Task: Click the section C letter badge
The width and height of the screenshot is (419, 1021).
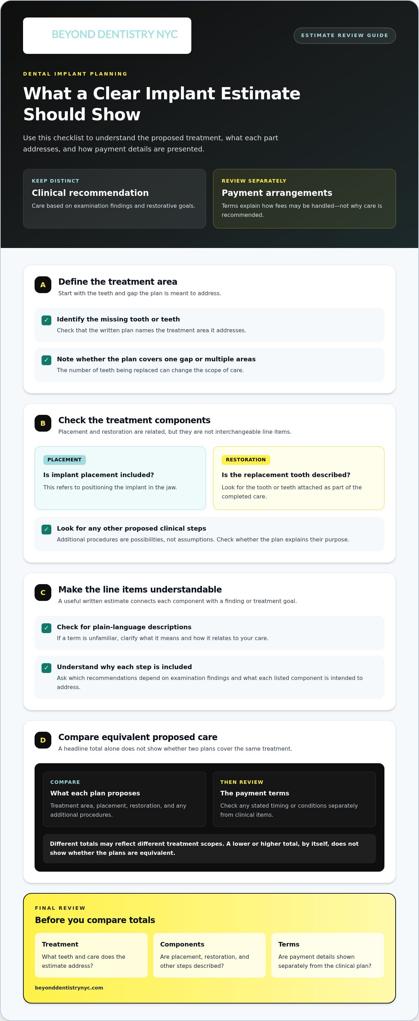Action: (43, 592)
